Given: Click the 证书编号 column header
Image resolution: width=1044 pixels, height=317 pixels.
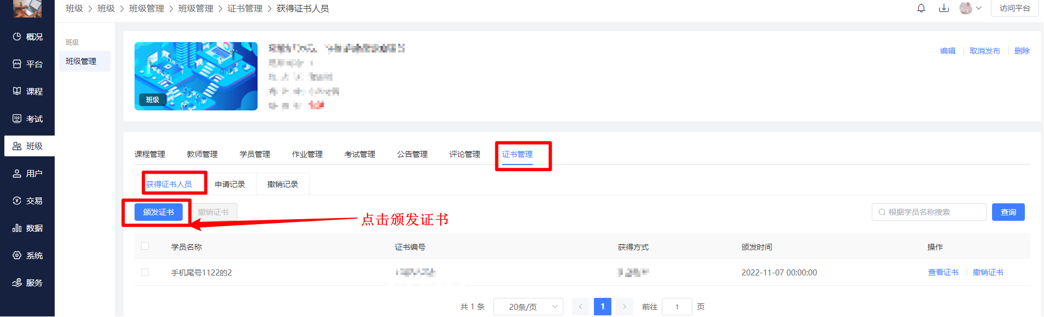Looking at the screenshot, I should (410, 247).
